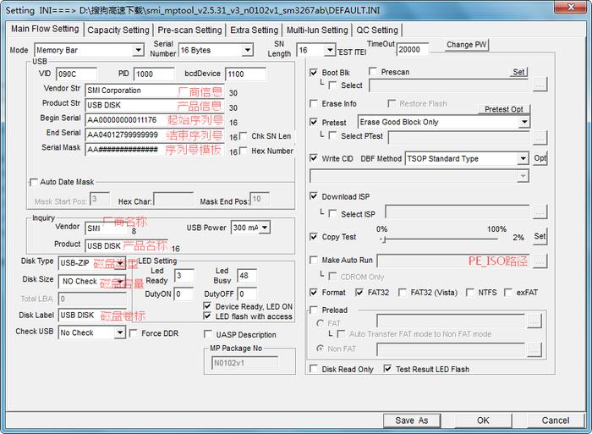Open Disk Type USB-ZIP dropdown
Screen dimensions: 592x434
(x=120, y=263)
